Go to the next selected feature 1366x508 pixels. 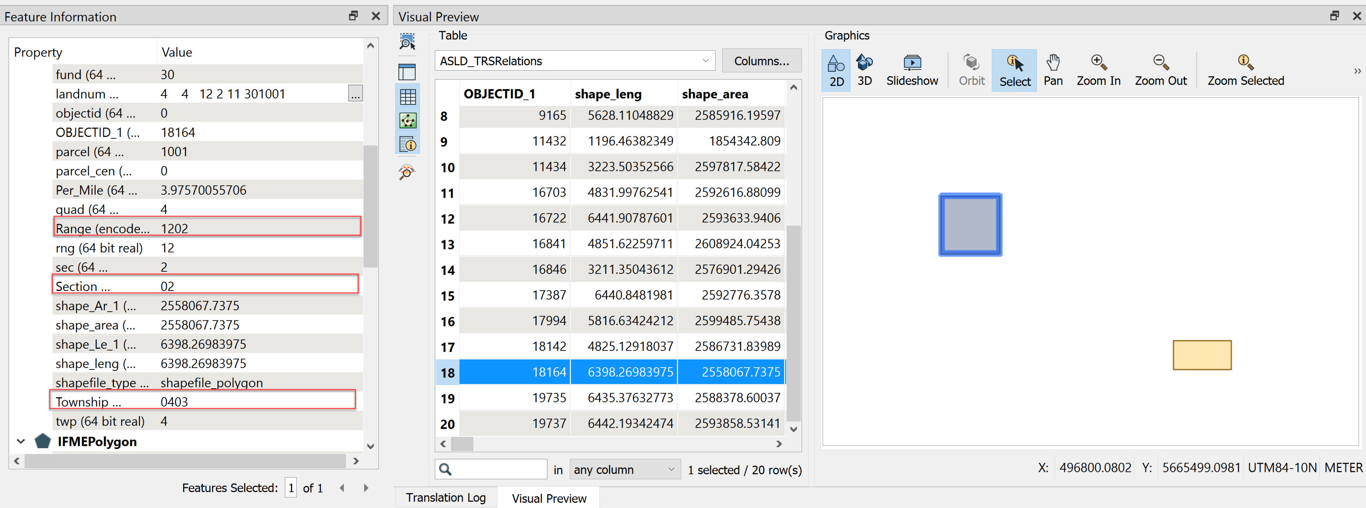tap(366, 488)
